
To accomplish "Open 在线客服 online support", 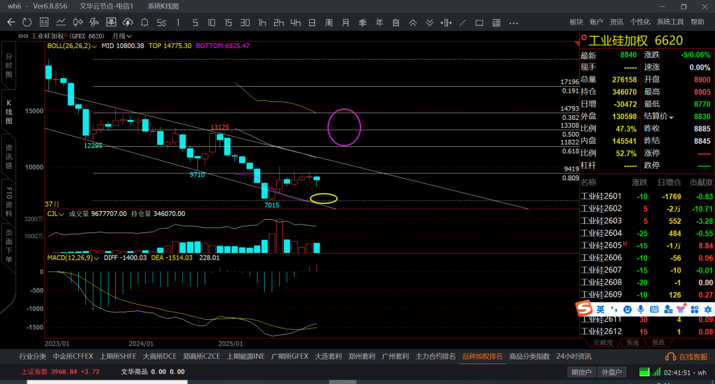I will (687, 357).
